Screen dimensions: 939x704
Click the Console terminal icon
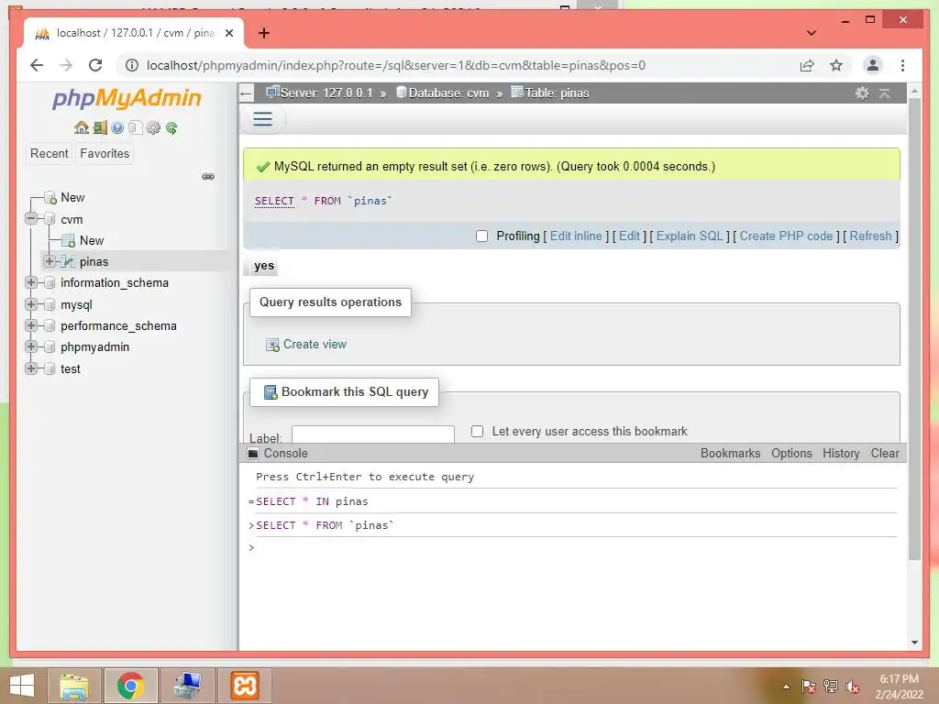[253, 453]
